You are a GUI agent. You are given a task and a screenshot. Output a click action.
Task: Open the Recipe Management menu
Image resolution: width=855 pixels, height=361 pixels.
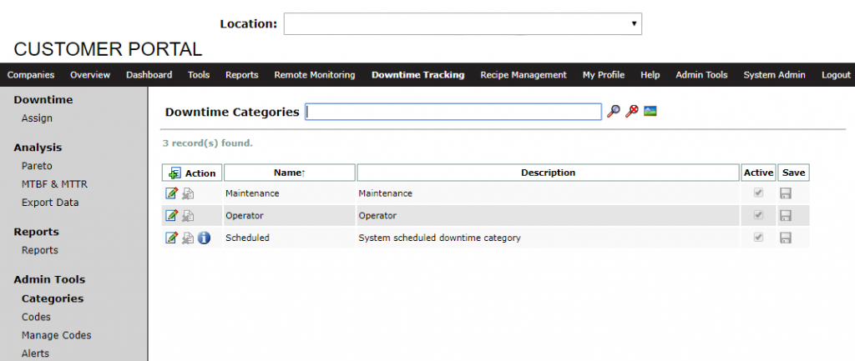pos(524,75)
